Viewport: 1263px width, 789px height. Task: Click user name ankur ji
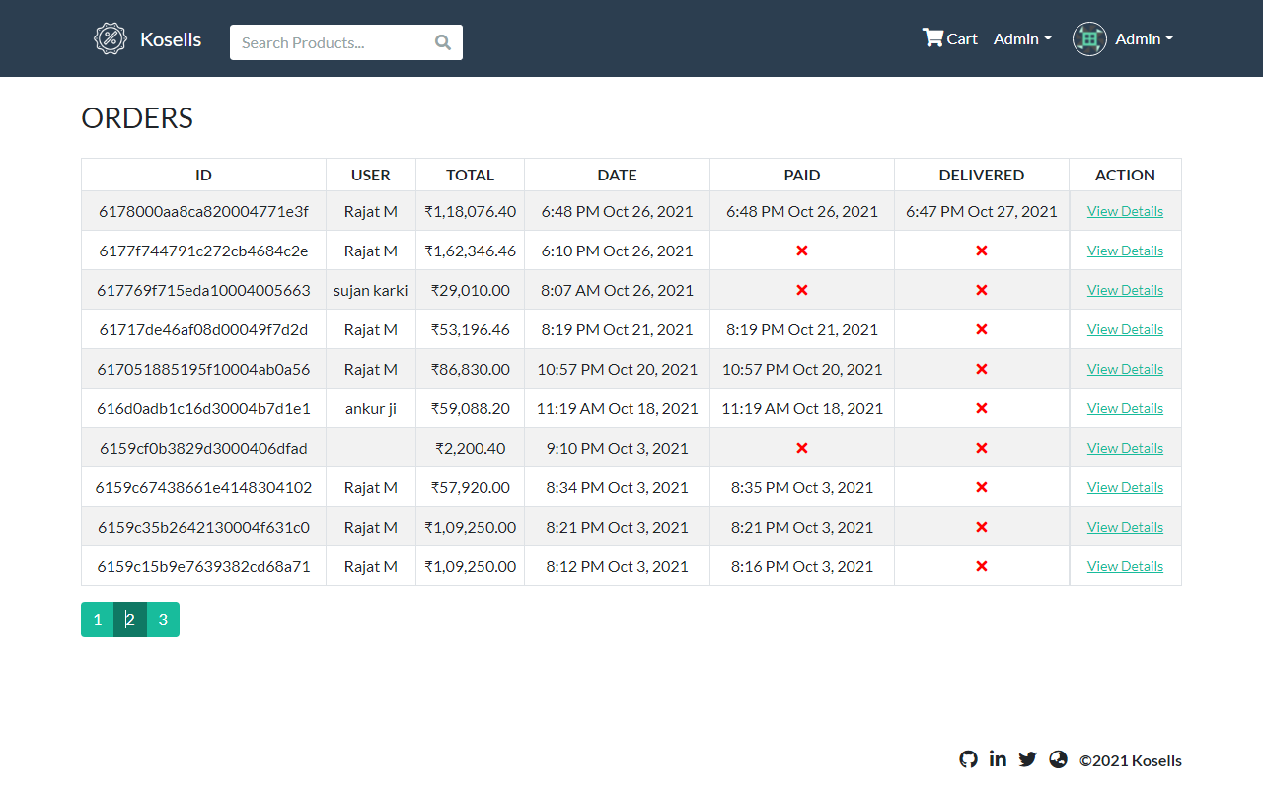click(371, 408)
